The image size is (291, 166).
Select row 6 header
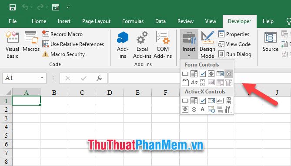pyautogui.click(x=6, y=144)
